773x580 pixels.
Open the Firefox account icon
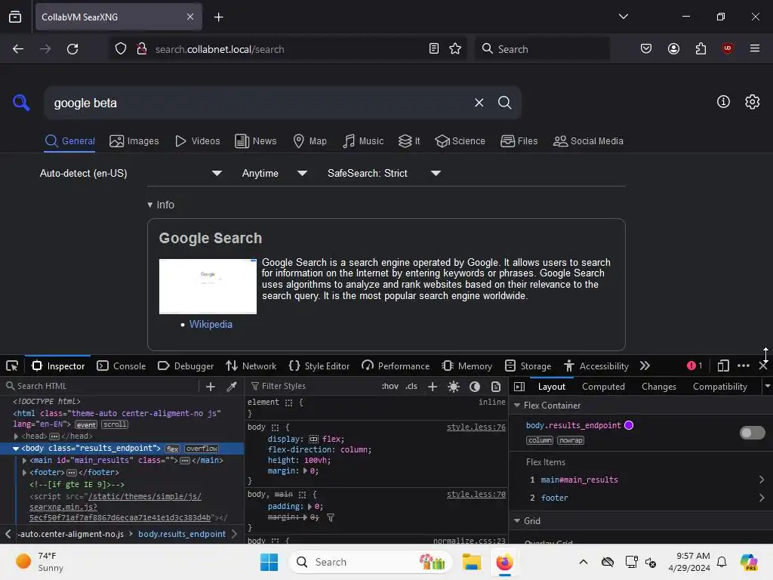(673, 49)
